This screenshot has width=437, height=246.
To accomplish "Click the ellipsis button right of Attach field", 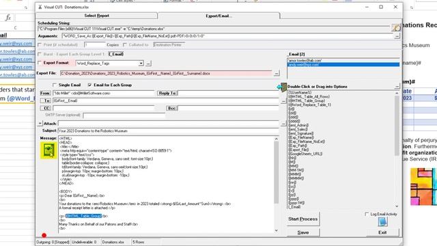I will [x=283, y=124].
